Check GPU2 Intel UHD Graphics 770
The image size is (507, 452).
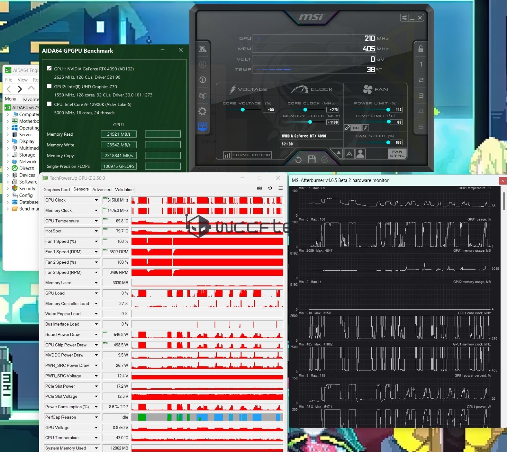coord(49,86)
